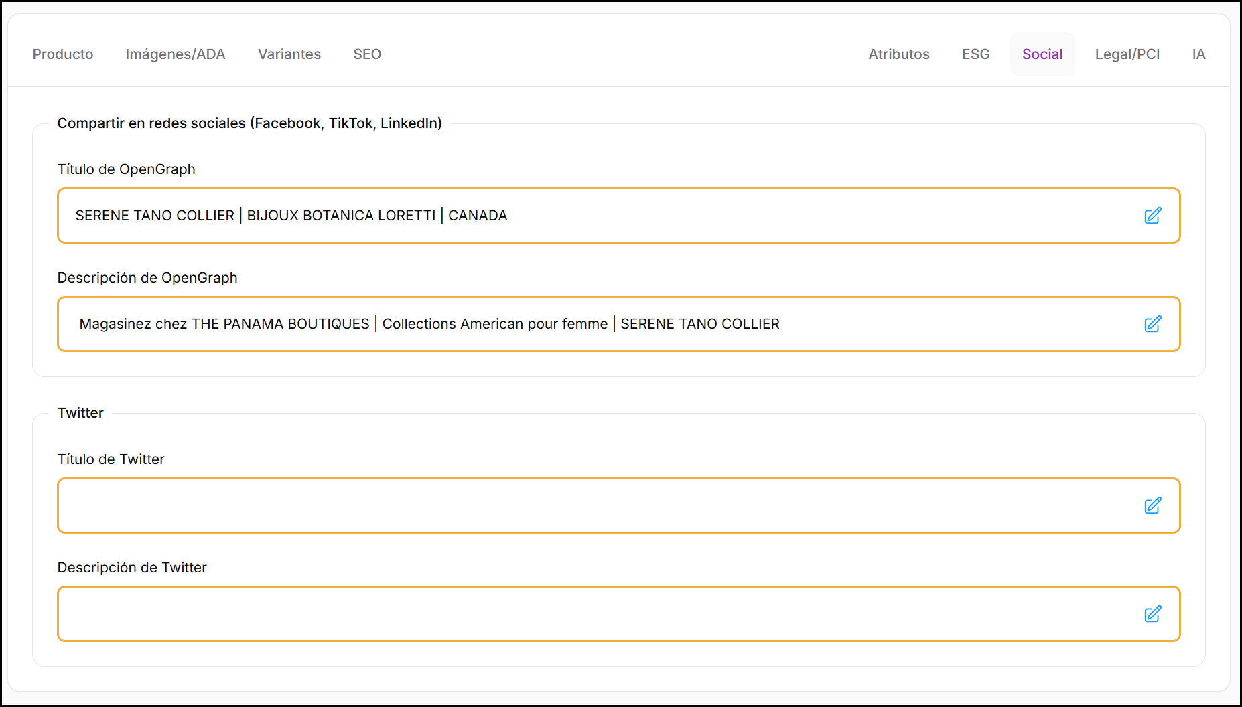
Task: Switch to the ESG tab
Action: (975, 54)
